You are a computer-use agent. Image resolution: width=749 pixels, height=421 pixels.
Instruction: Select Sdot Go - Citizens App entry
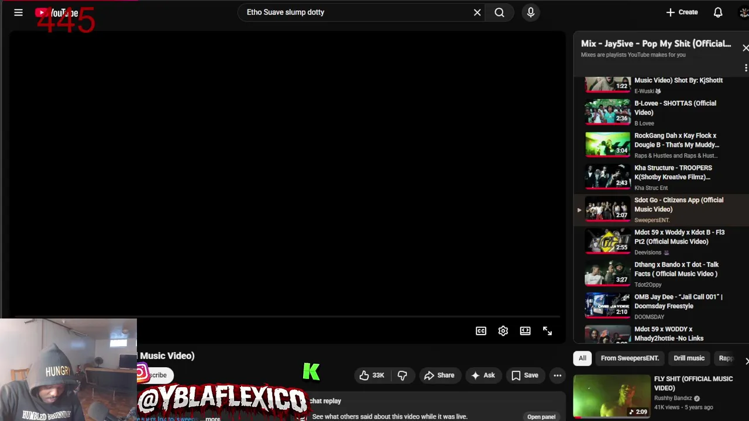(661, 209)
